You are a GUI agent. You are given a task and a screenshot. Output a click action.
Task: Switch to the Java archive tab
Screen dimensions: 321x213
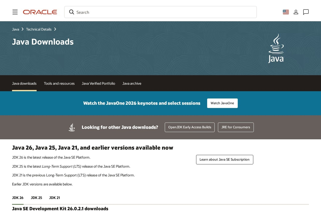132,83
